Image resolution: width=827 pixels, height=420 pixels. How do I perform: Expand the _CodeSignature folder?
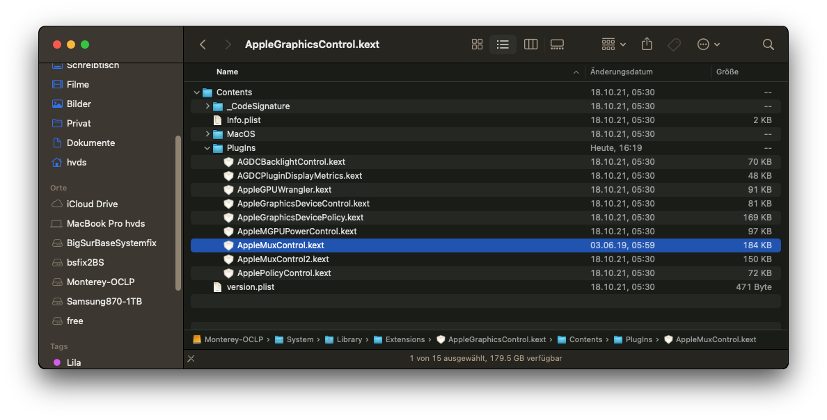[x=207, y=106]
